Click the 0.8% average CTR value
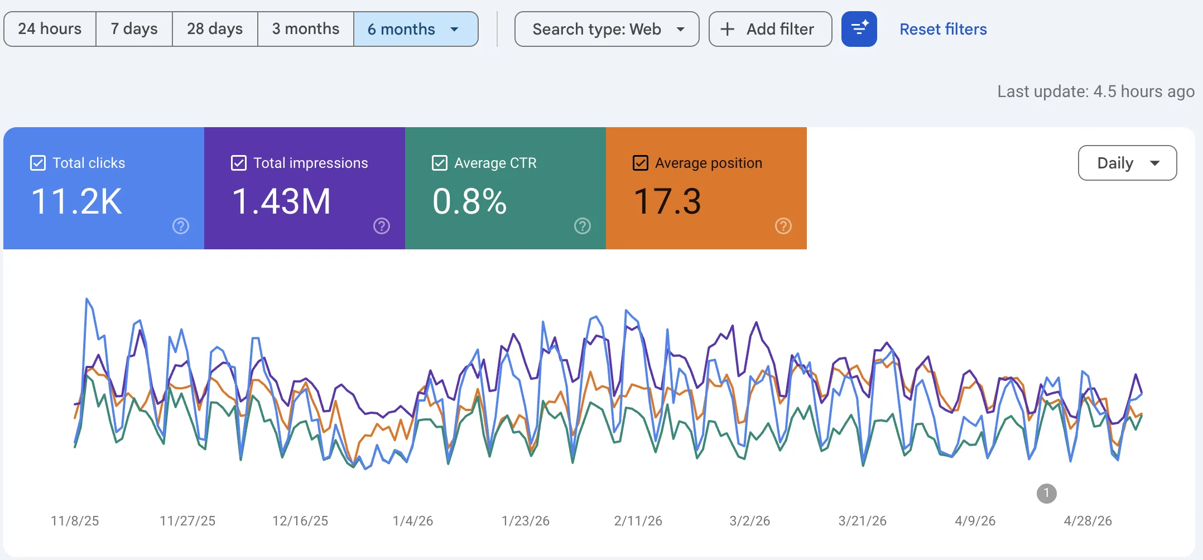Image resolution: width=1203 pixels, height=560 pixels. [x=469, y=201]
